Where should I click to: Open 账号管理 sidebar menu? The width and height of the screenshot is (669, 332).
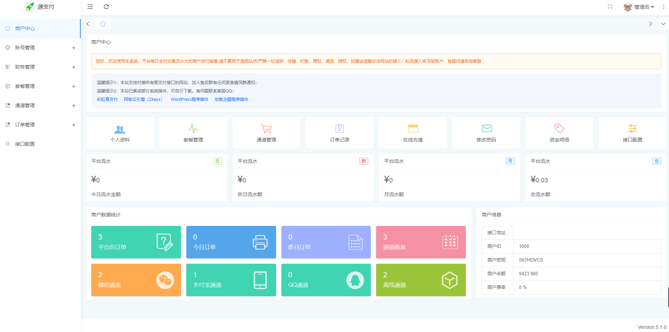coord(40,48)
